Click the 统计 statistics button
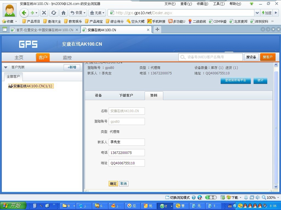This screenshot has height=210, width=281. coord(260,81)
